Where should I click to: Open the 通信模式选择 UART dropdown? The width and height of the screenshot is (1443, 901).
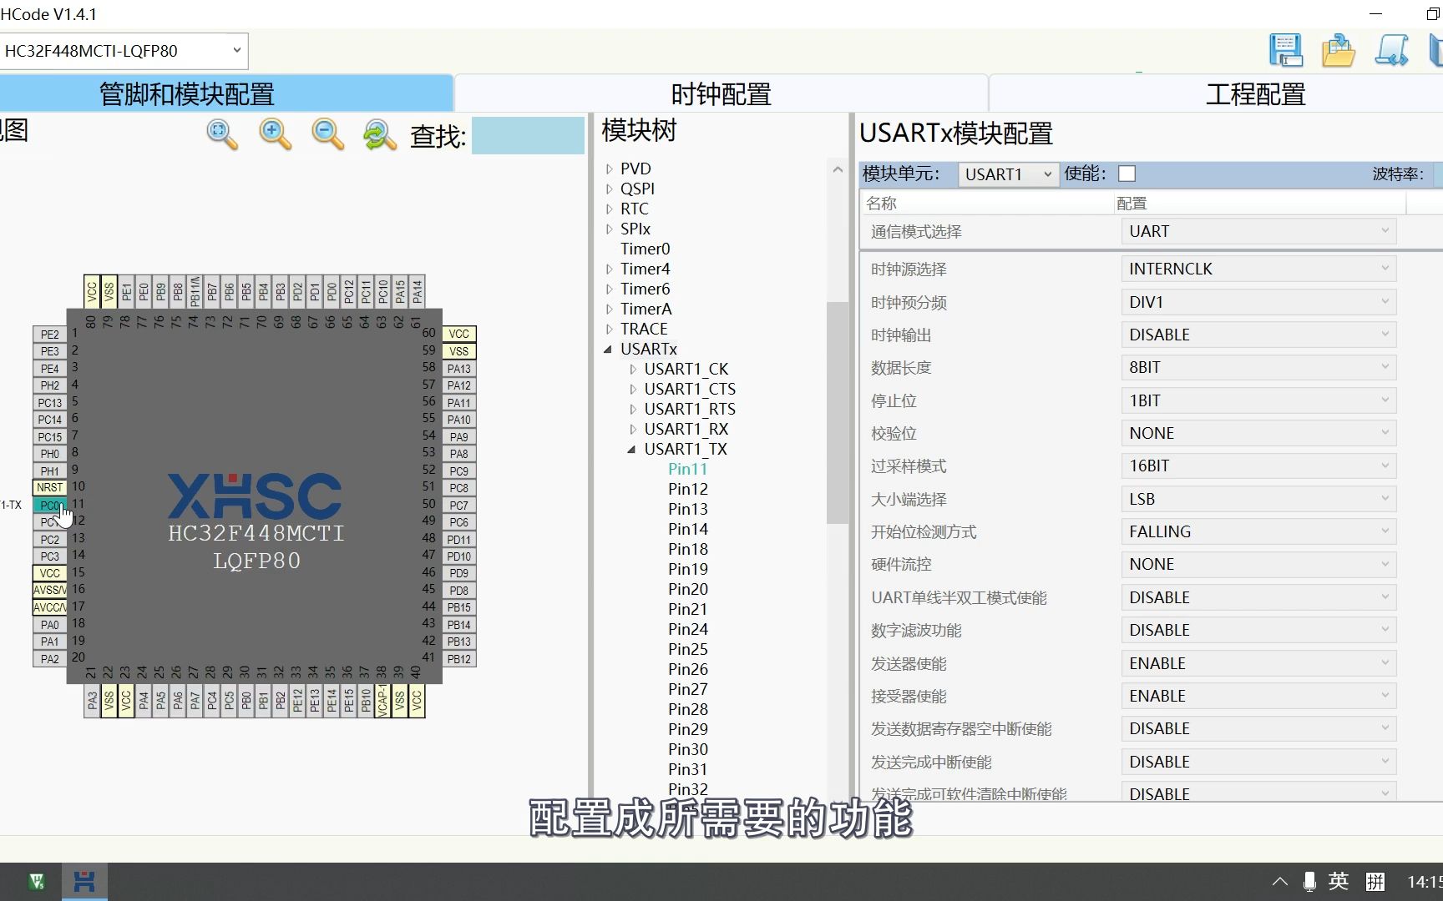1258,231
